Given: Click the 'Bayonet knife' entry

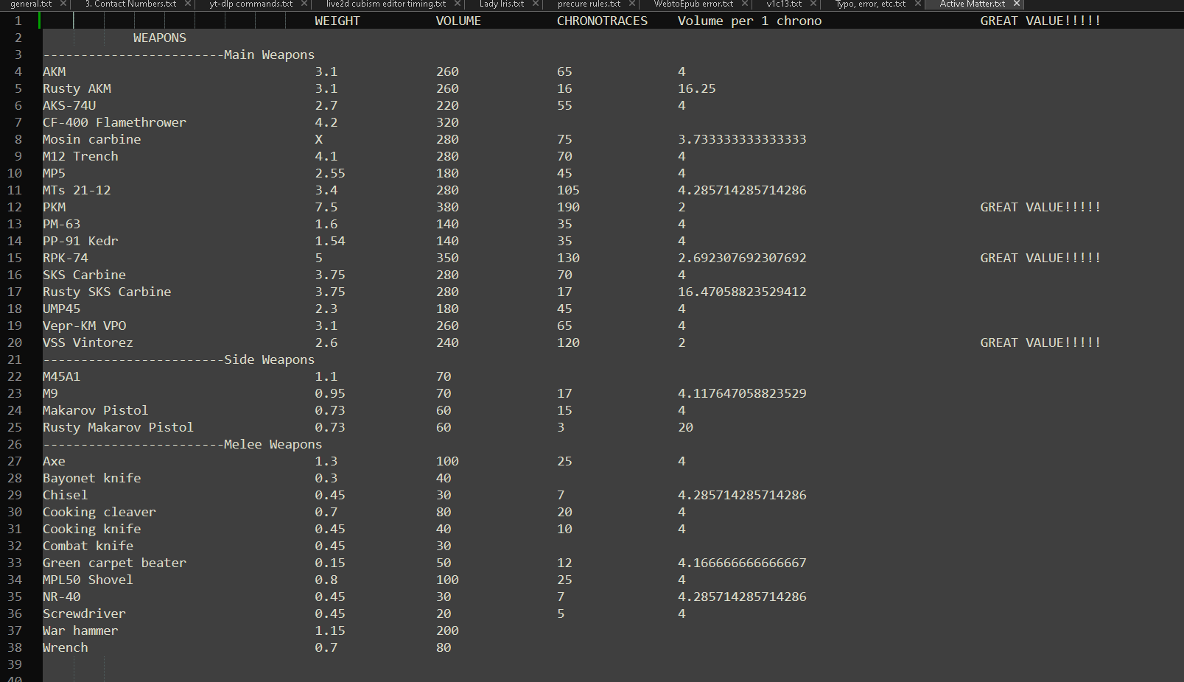Looking at the screenshot, I should pyautogui.click(x=91, y=478).
